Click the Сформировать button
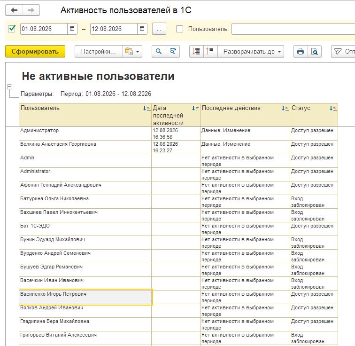The width and height of the screenshot is (355, 346). click(x=35, y=51)
